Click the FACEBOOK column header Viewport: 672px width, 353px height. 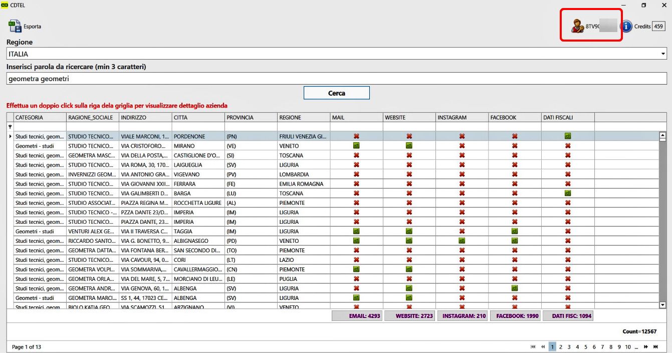pyautogui.click(x=515, y=118)
